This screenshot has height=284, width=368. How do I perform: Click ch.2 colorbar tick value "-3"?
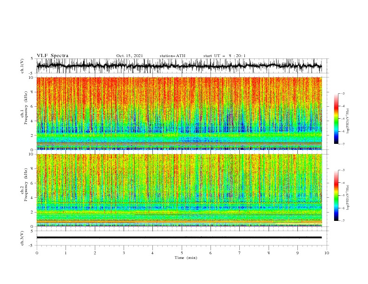(343, 170)
